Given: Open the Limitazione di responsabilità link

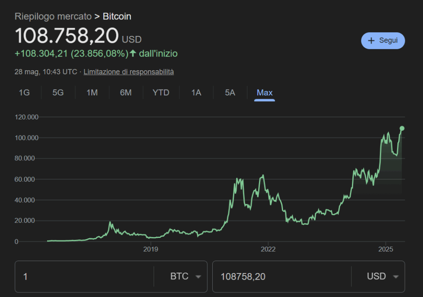Looking at the screenshot, I should (x=129, y=72).
